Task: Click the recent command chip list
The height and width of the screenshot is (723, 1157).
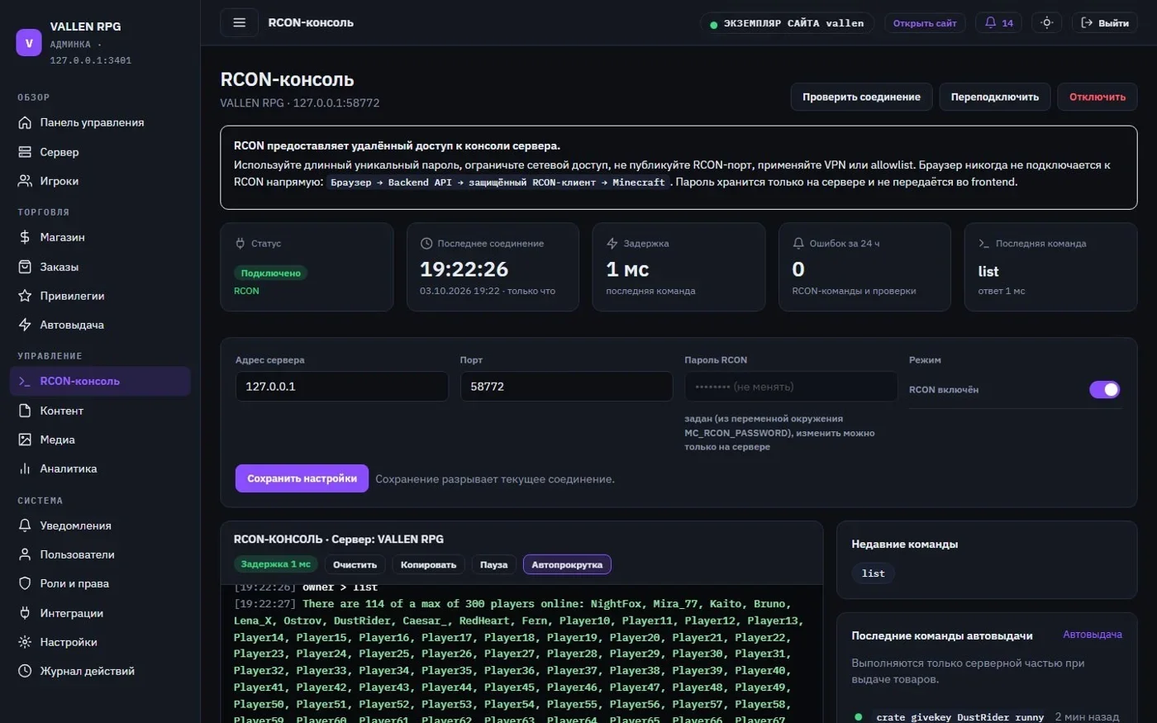Action: click(x=874, y=573)
